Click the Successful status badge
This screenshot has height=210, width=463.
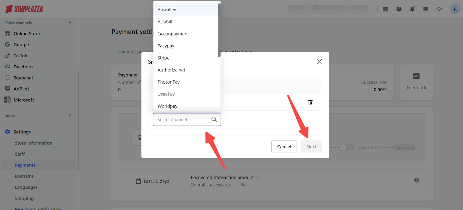405,147
